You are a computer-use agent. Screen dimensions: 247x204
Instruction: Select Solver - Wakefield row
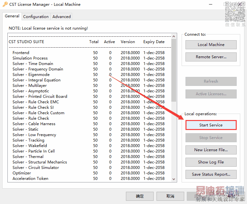click(89, 146)
